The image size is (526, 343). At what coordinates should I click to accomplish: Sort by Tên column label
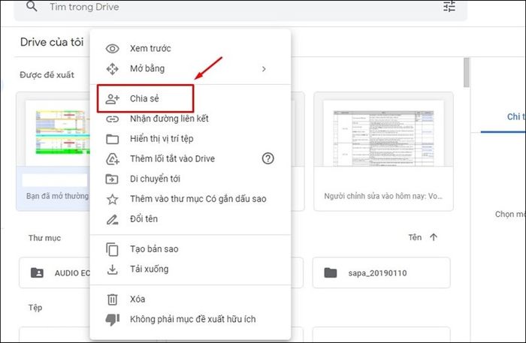(415, 237)
